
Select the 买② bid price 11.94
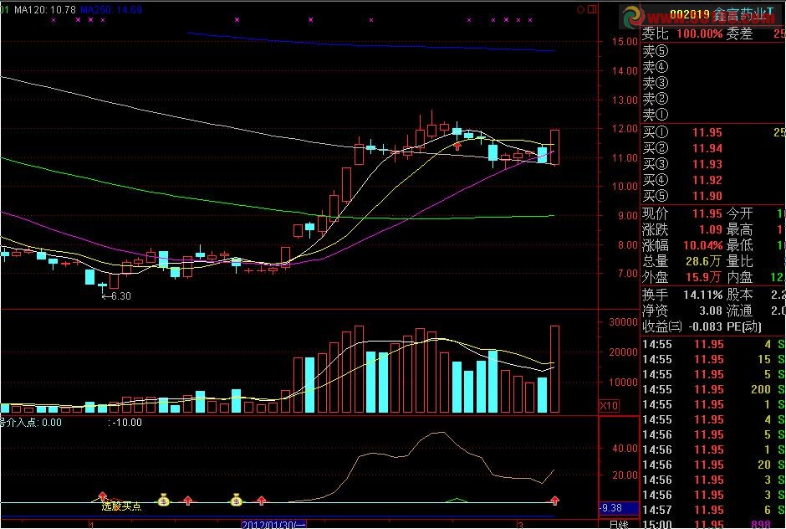[707, 148]
